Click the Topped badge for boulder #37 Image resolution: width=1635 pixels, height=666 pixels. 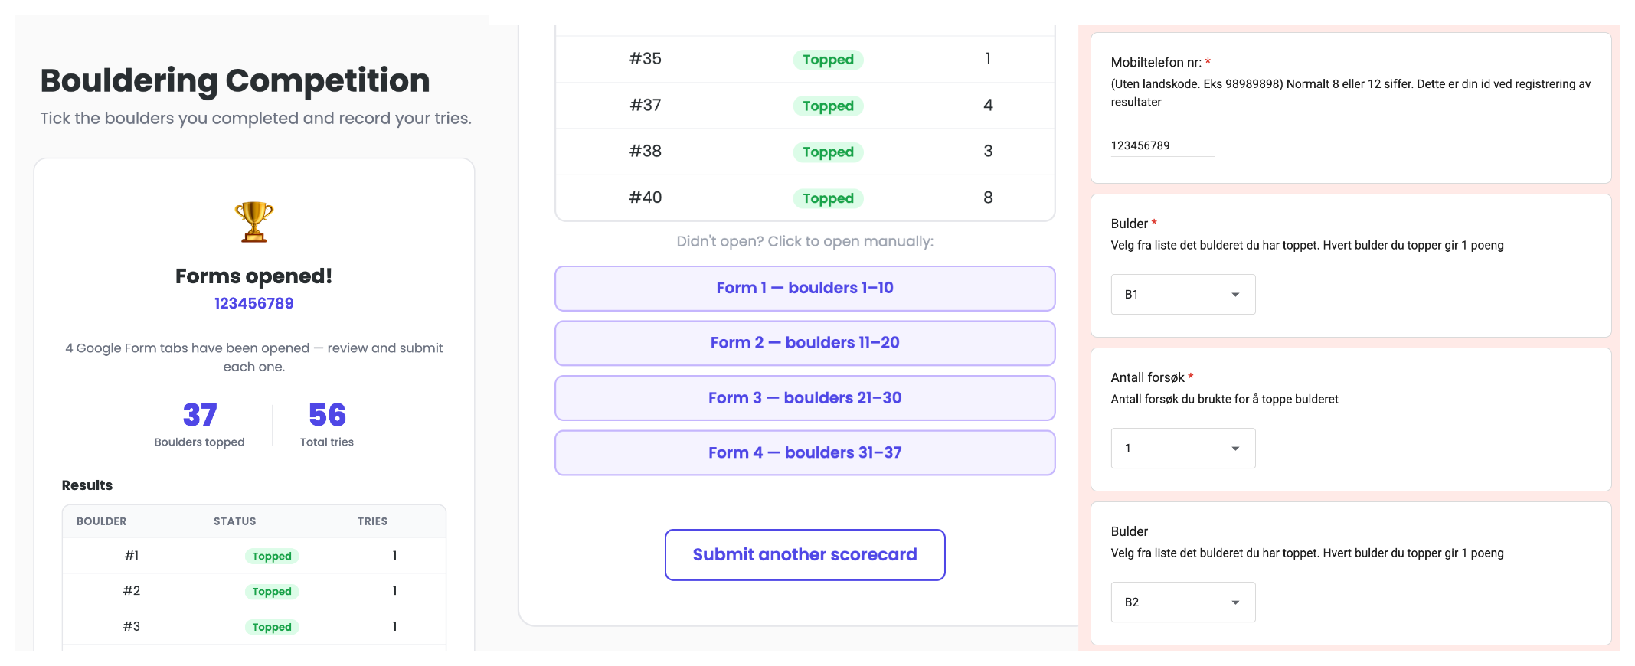tap(828, 106)
